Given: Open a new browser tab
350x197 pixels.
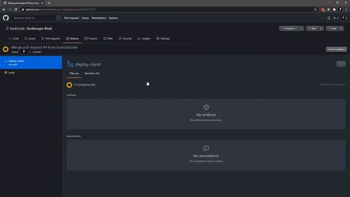Looking at the screenshot, I should pyautogui.click(x=49, y=3).
